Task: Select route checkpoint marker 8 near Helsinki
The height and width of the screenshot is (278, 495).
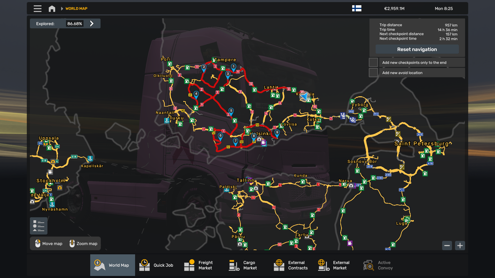Action: (254, 136)
